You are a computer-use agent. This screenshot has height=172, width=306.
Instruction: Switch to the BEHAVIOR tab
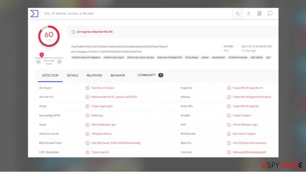click(x=118, y=75)
